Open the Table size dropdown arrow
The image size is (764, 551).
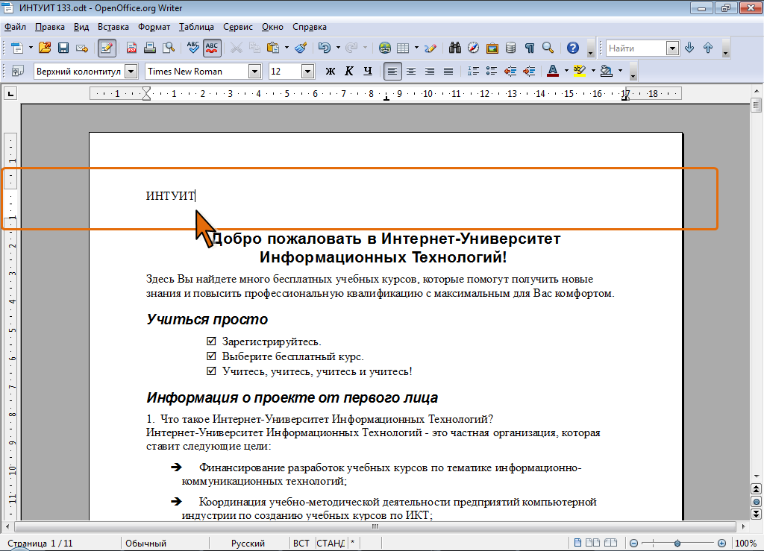(x=416, y=48)
